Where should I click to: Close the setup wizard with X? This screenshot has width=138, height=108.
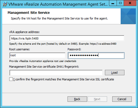[x=130, y=3]
